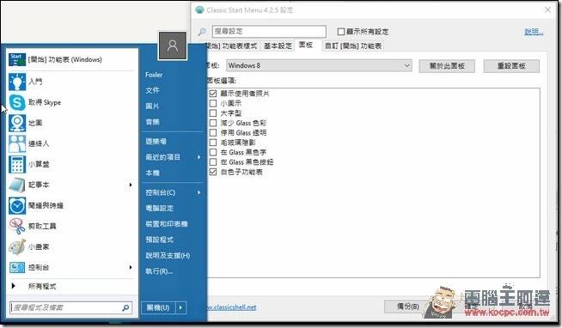Launch the Snipping Tool scissors icon
Viewport: 562px width, 328px height.
point(17,227)
